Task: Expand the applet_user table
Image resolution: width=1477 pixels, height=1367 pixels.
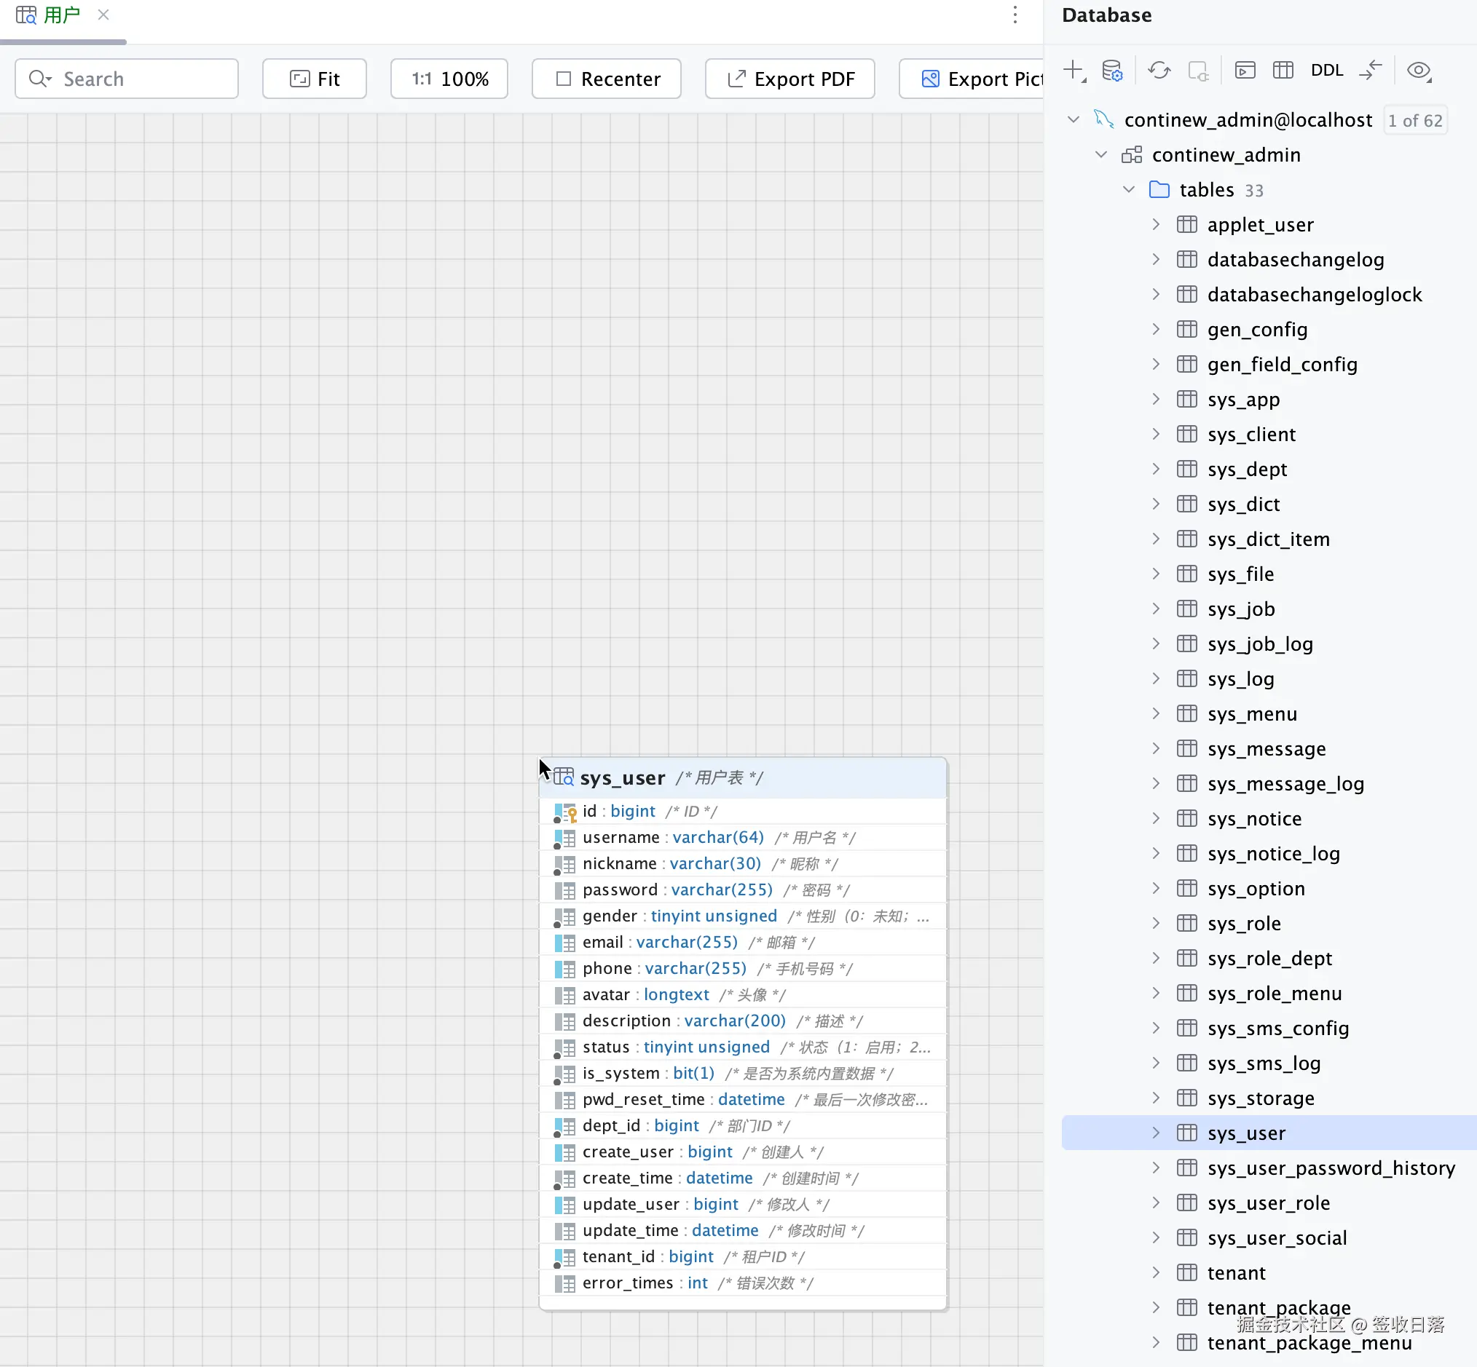Action: pos(1156,224)
